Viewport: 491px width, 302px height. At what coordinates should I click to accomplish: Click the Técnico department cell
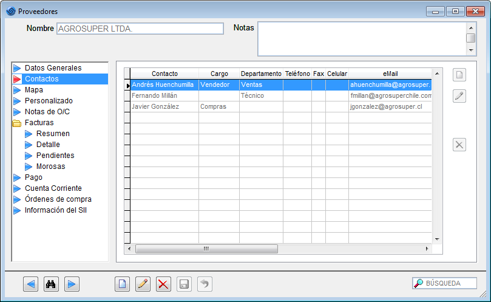click(x=261, y=95)
